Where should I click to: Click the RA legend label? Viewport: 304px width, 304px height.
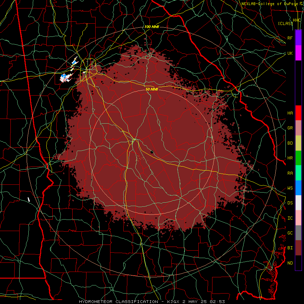[290, 173]
